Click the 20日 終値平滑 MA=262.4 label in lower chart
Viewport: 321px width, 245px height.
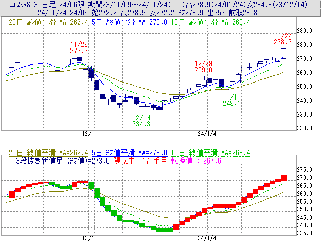[x=48, y=153]
